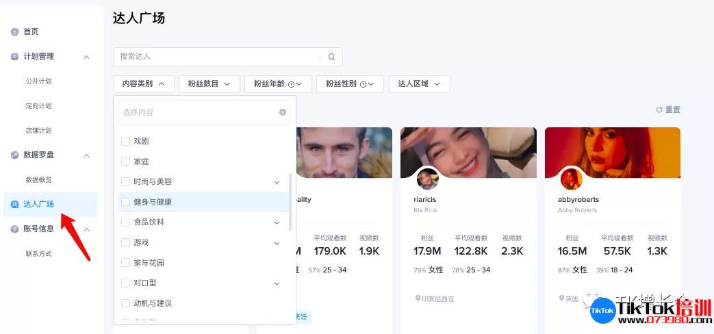The image size is (714, 334).
Task: Open the 达人区域 dropdown
Action: click(x=420, y=84)
